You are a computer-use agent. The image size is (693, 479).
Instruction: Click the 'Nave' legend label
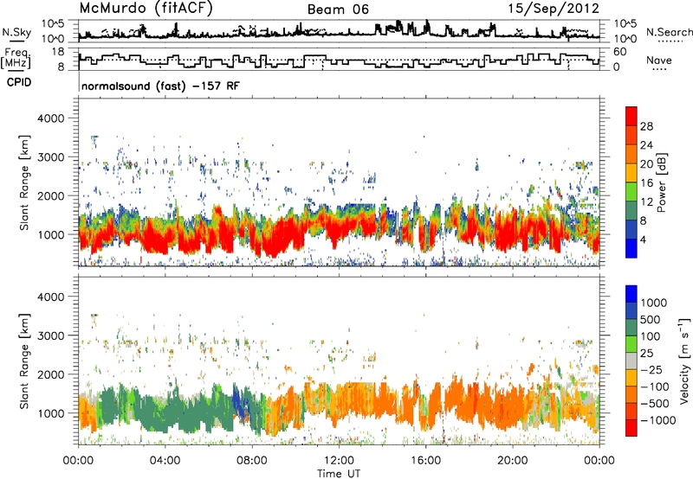pyautogui.click(x=659, y=60)
